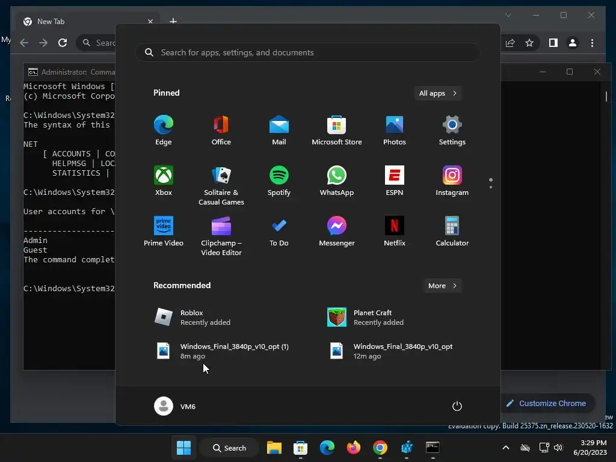This screenshot has width=616, height=462.
Task: Open the network icon in system tray
Action: pos(544,448)
